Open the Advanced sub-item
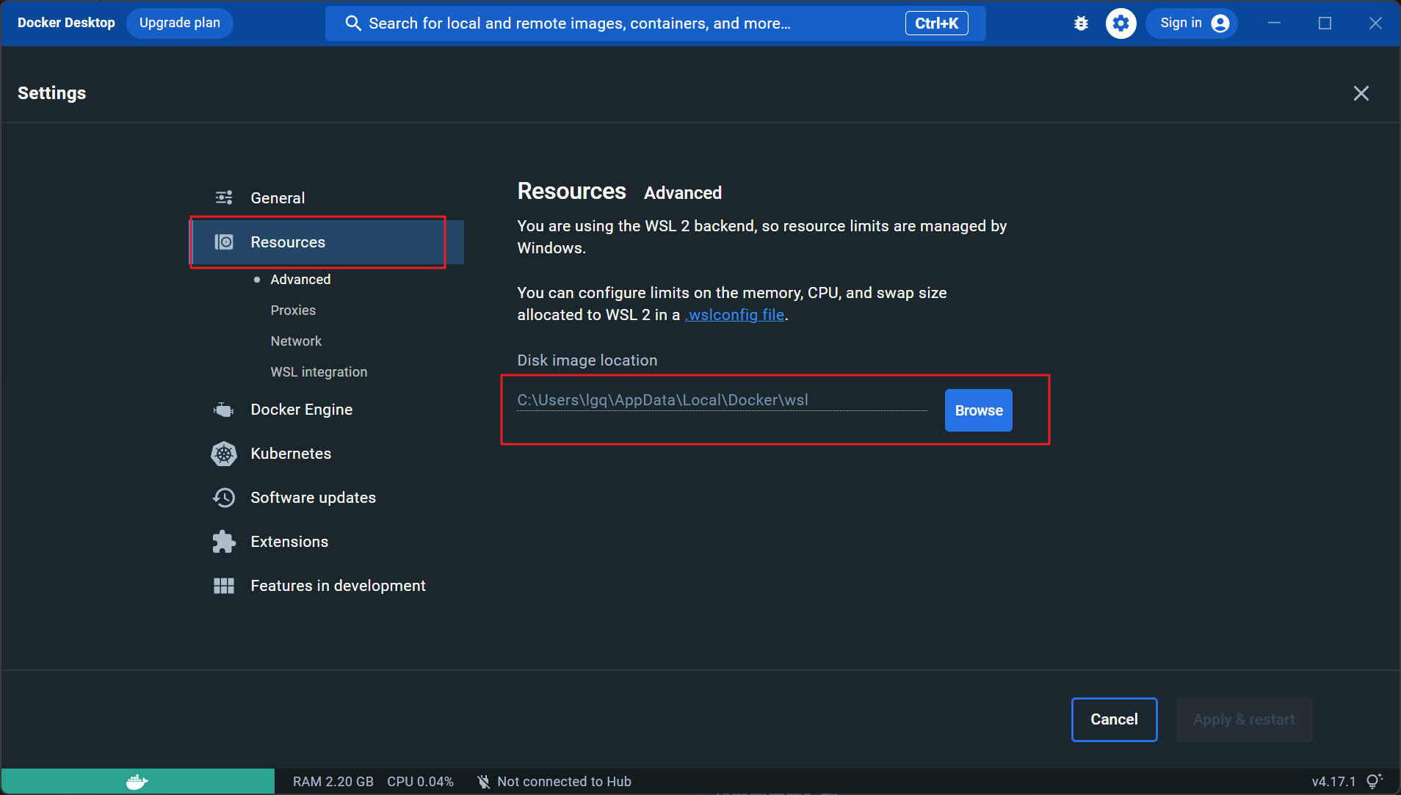 click(x=300, y=280)
